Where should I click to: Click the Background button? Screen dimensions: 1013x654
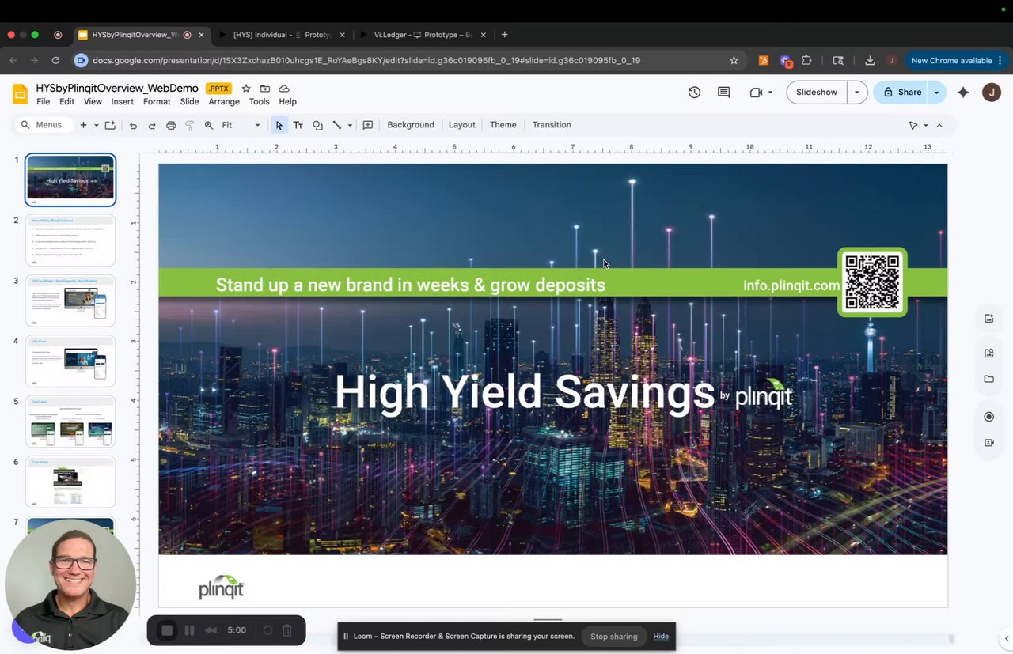point(411,125)
